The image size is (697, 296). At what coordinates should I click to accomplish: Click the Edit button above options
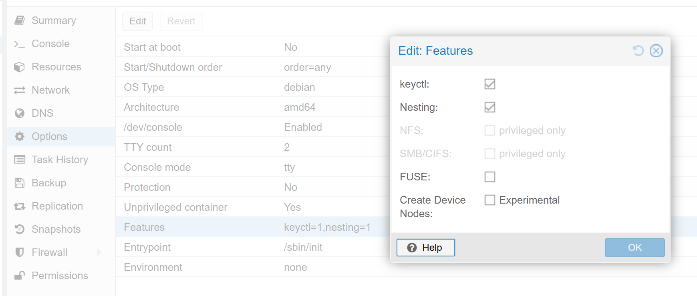tap(137, 21)
